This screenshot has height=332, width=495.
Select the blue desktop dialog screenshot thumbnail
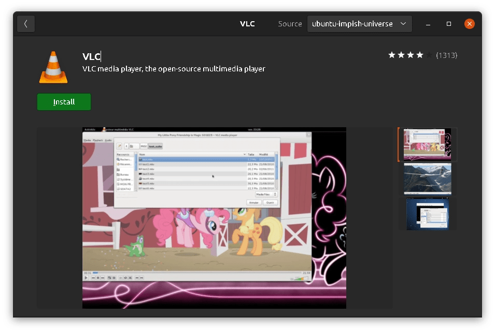pyautogui.click(x=428, y=214)
